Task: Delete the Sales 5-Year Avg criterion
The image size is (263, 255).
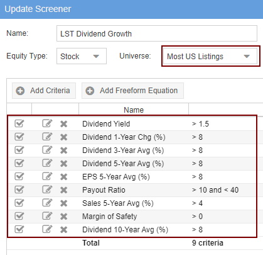Action: [x=63, y=203]
